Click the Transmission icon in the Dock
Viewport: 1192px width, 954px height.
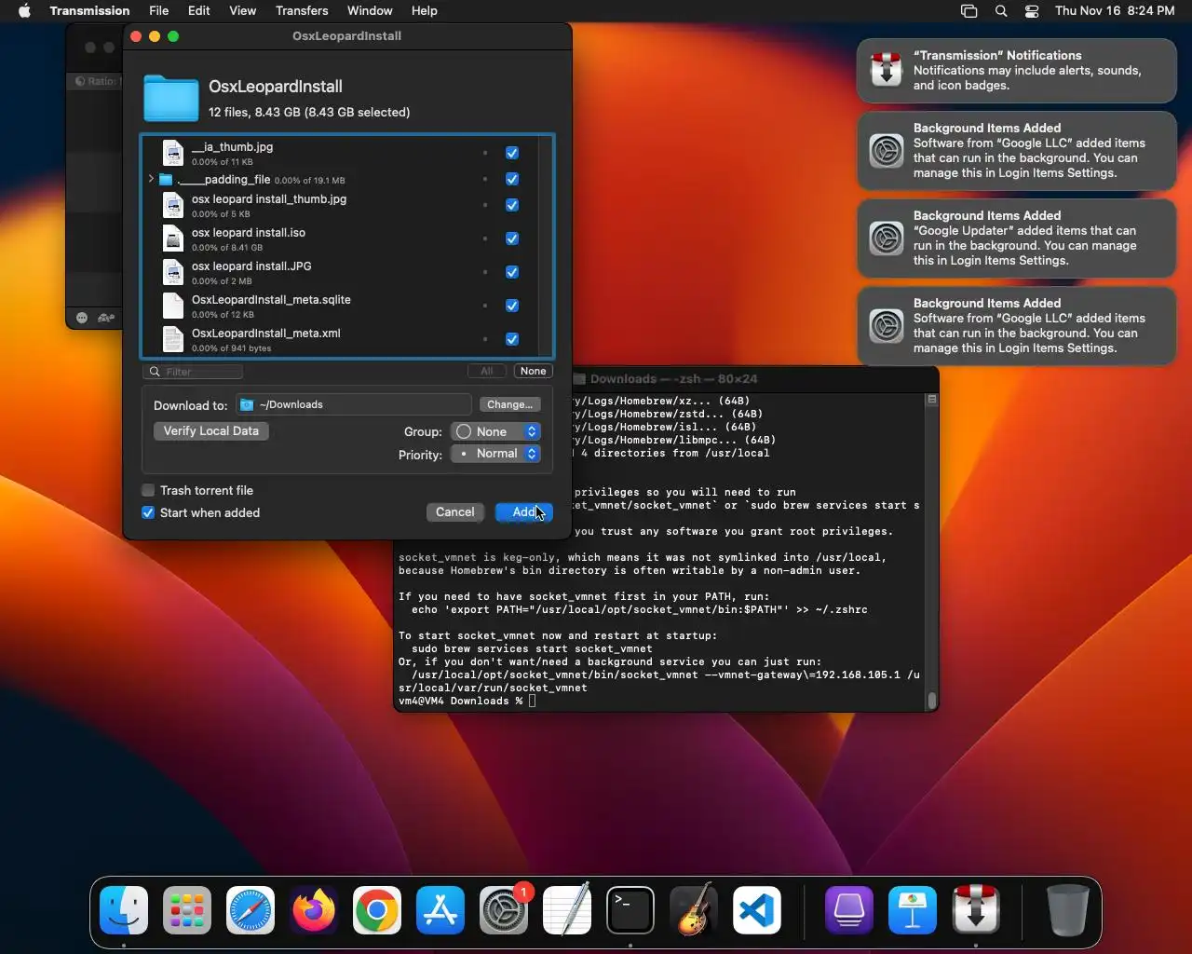pyautogui.click(x=976, y=910)
